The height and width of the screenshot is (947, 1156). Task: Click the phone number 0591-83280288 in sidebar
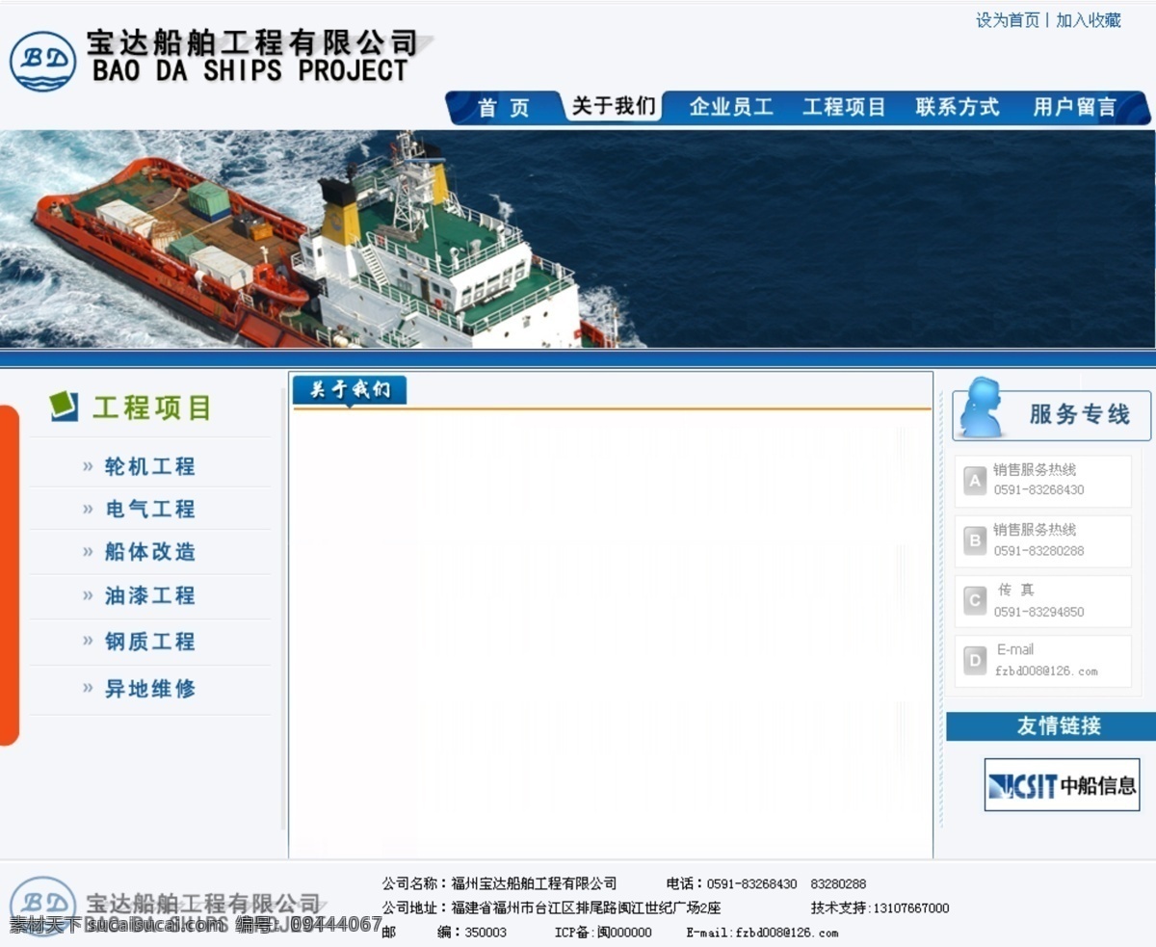tap(1038, 551)
